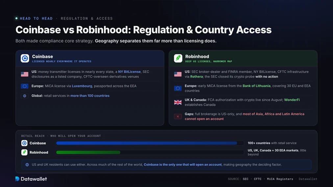Click the green Robinhood retail reach bar
333x187 pixels.
(88, 152)
